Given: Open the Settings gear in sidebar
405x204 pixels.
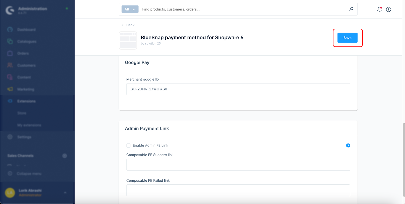Looking at the screenshot, I should 24,137.
